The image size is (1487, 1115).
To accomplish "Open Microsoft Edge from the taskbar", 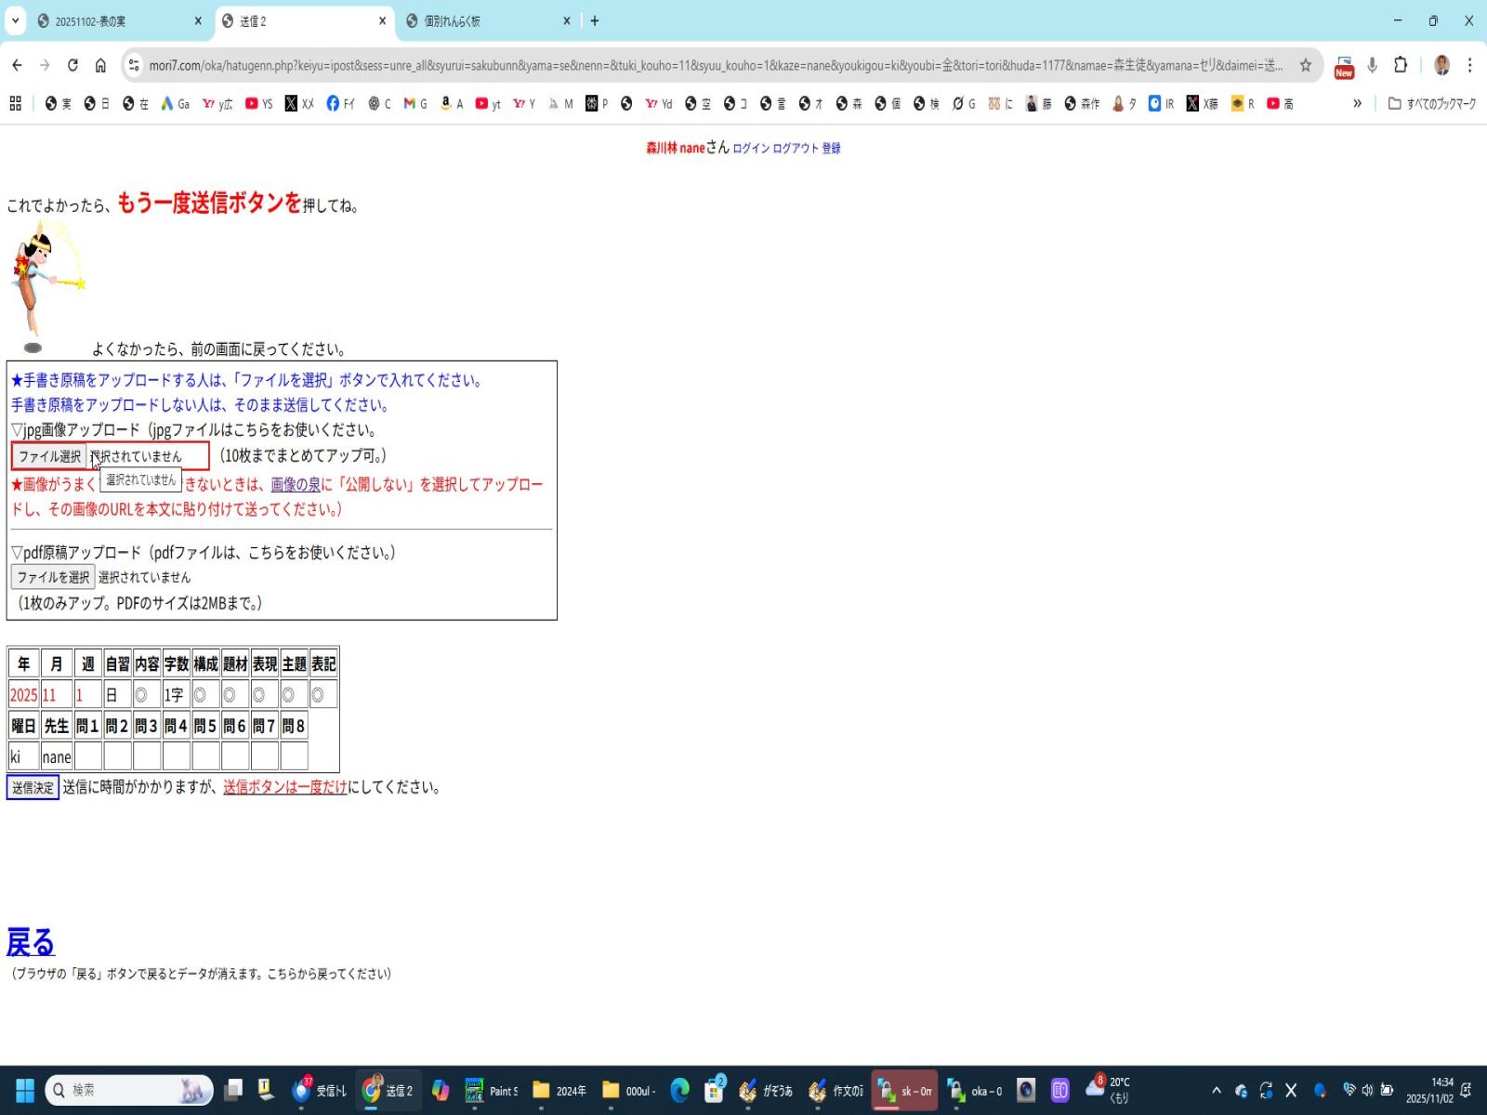I will [x=680, y=1090].
